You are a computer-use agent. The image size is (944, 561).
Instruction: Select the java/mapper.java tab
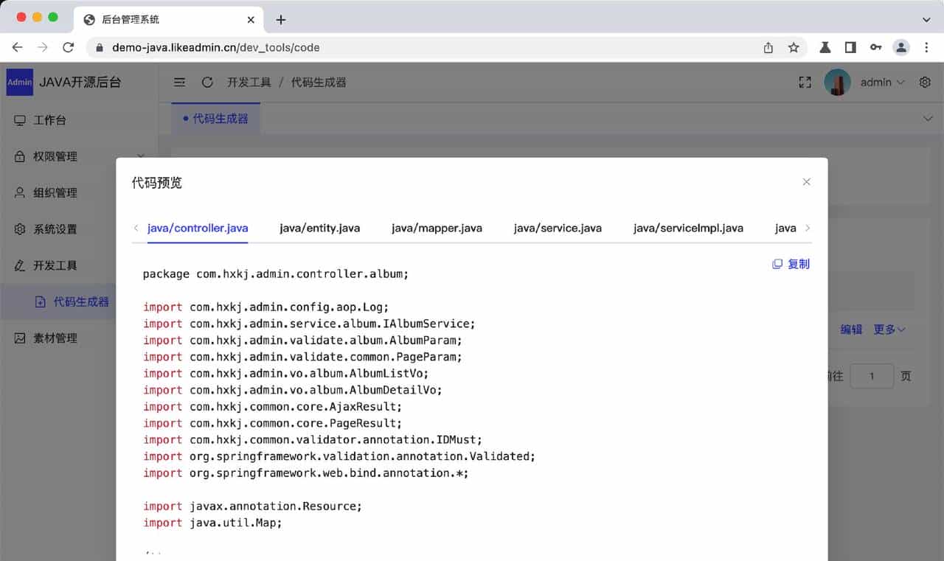point(437,228)
